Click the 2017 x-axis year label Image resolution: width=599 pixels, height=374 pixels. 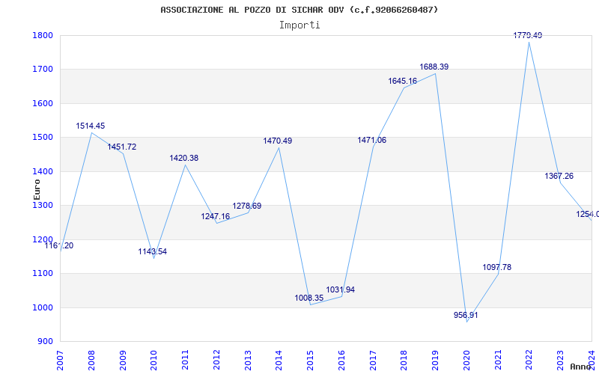[x=373, y=360]
